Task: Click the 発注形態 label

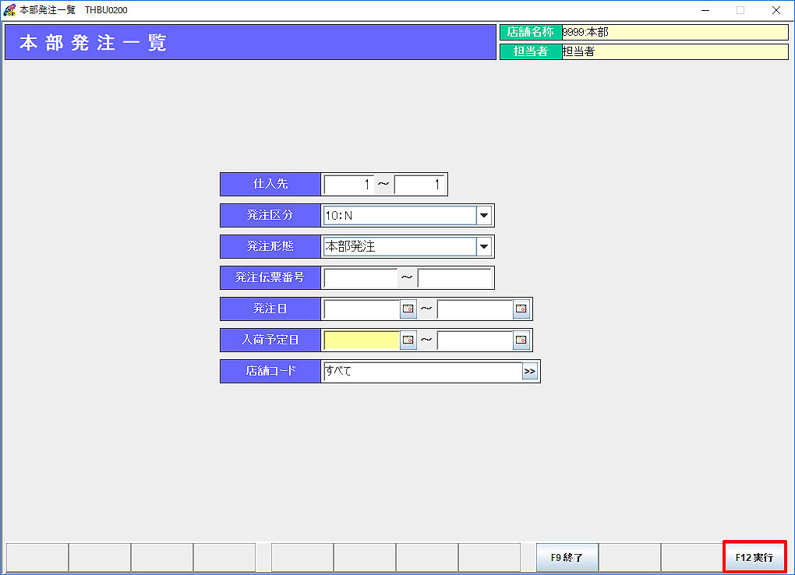Action: [270, 246]
